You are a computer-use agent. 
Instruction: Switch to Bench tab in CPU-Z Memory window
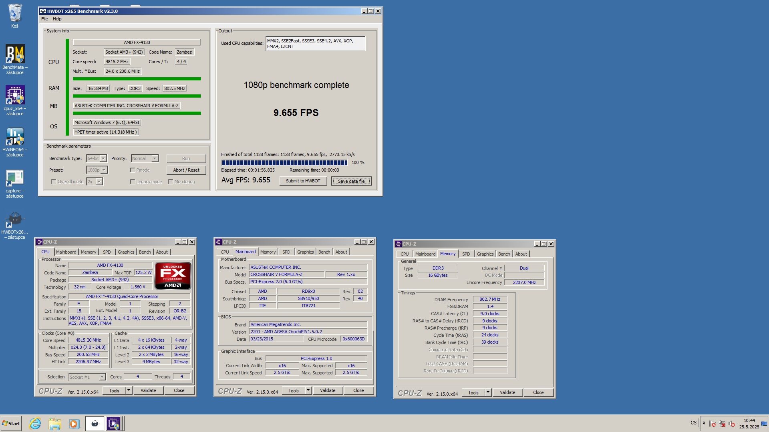(504, 254)
